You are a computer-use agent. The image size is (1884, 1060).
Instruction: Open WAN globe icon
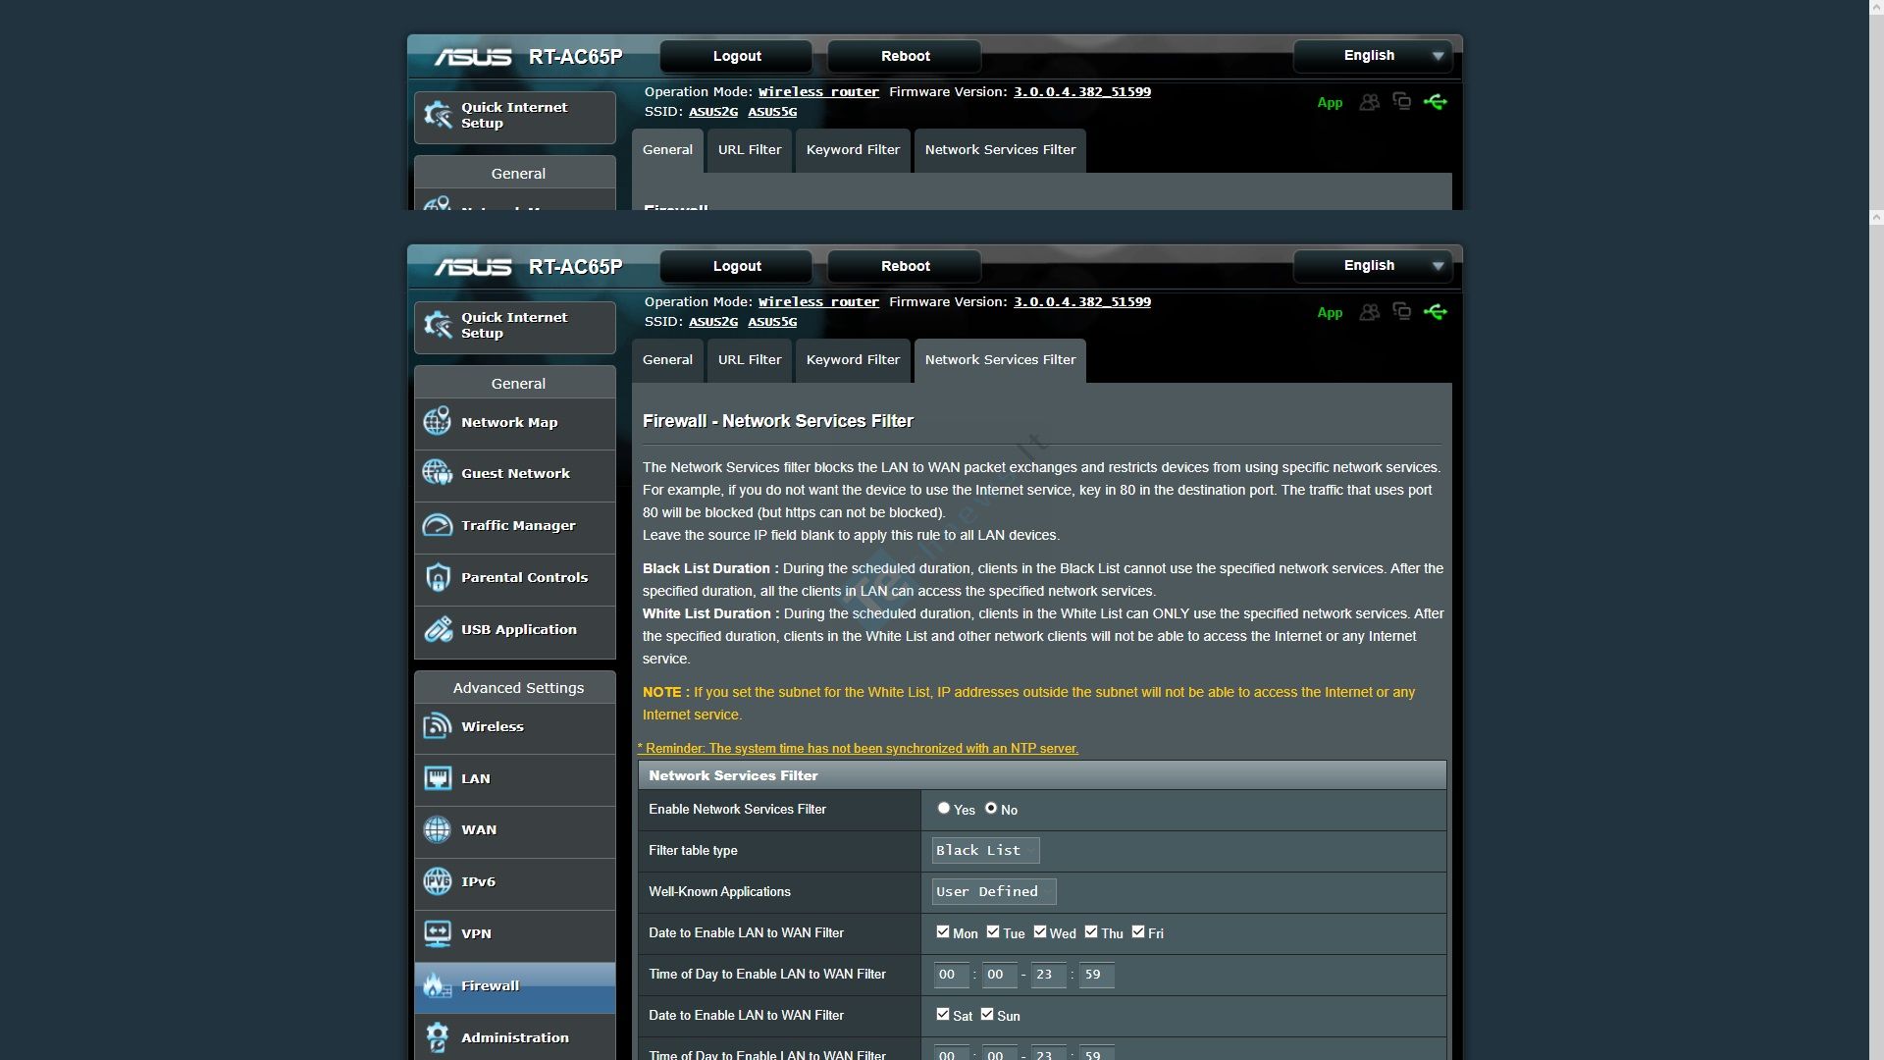click(437, 829)
